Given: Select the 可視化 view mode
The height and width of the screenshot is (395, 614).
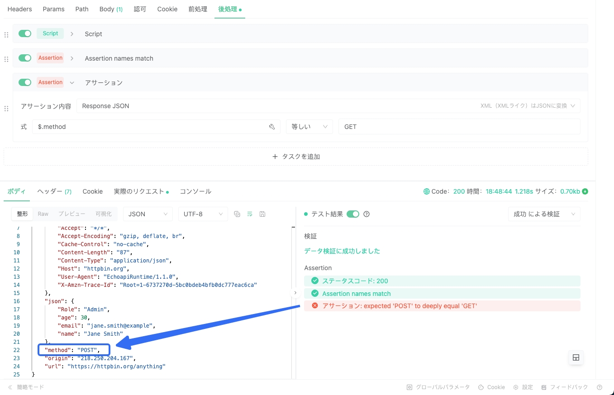Looking at the screenshot, I should point(103,214).
